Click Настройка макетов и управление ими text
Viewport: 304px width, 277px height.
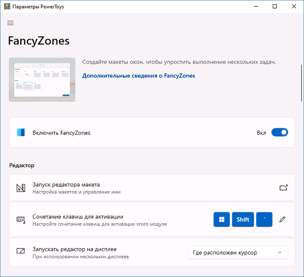[77, 192]
